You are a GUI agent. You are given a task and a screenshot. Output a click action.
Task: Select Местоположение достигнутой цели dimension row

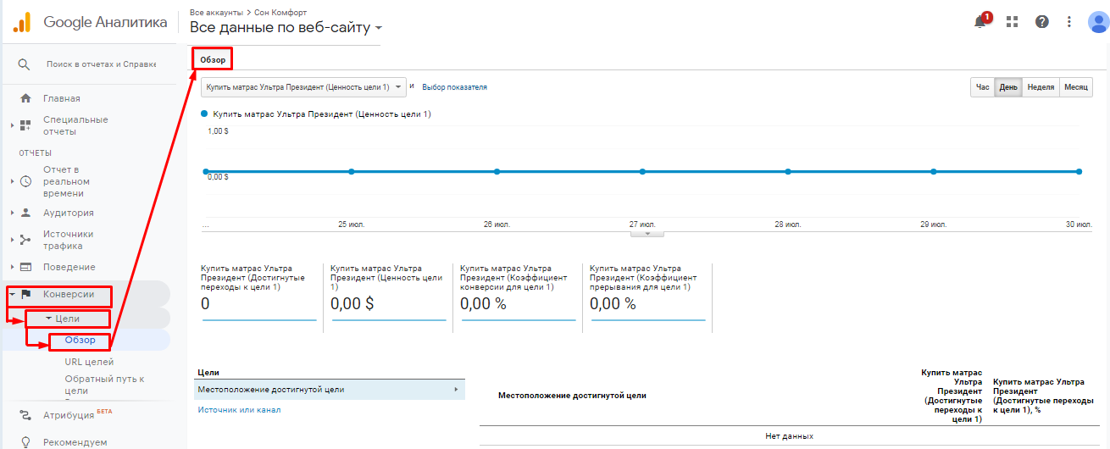click(x=330, y=390)
